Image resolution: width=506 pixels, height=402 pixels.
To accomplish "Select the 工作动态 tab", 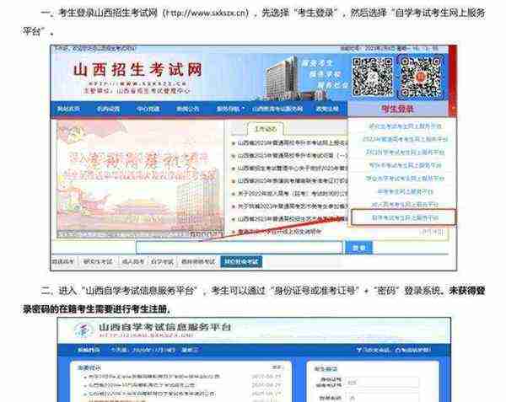I will (x=266, y=129).
